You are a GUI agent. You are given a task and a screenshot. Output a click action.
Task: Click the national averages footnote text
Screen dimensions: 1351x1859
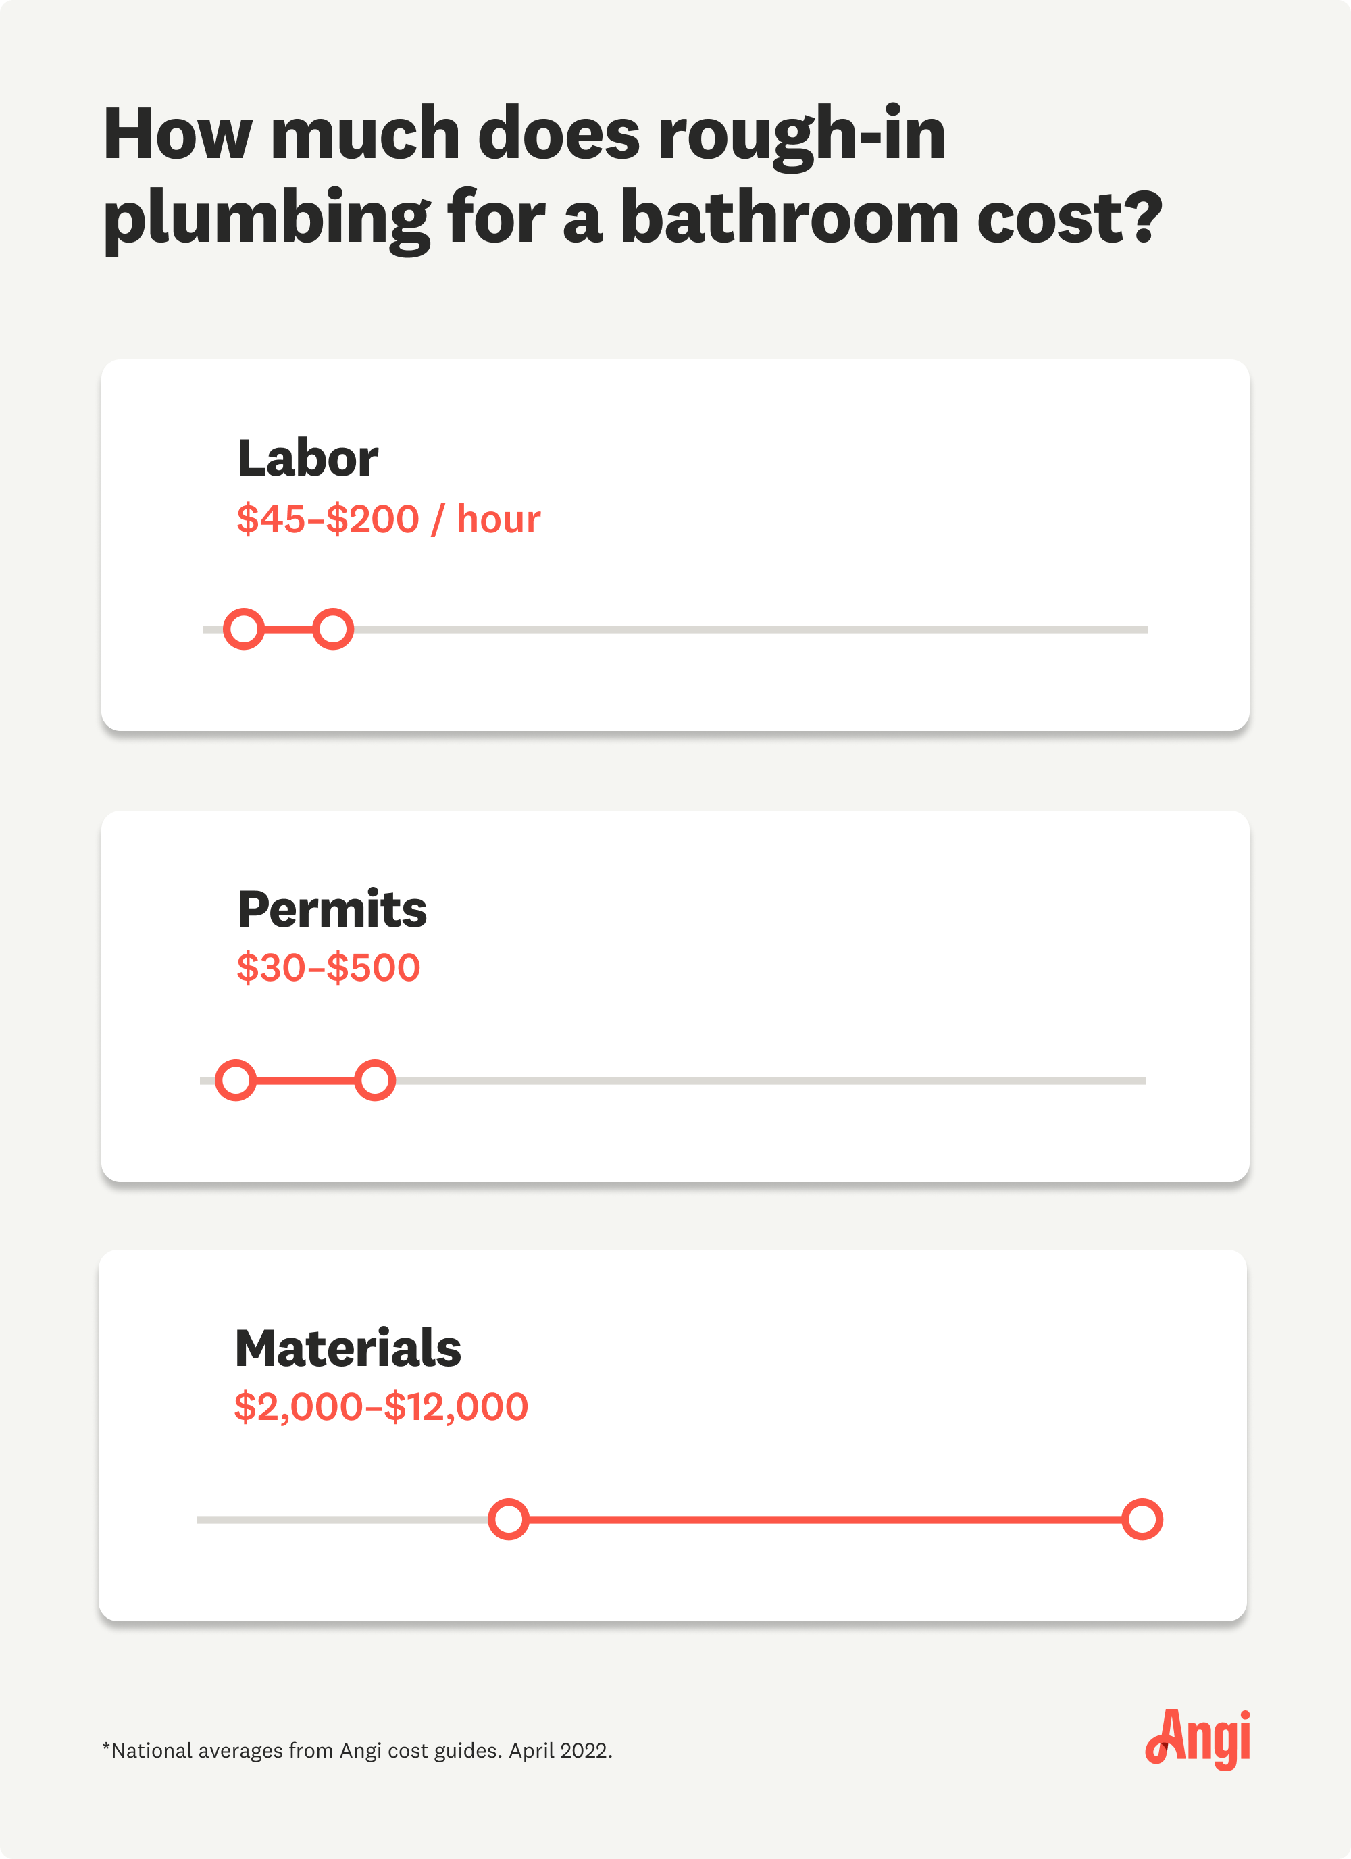coord(357,1750)
